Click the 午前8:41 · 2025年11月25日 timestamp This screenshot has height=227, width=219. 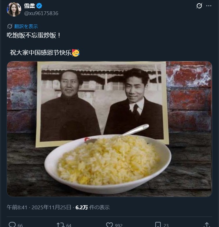tap(39, 208)
